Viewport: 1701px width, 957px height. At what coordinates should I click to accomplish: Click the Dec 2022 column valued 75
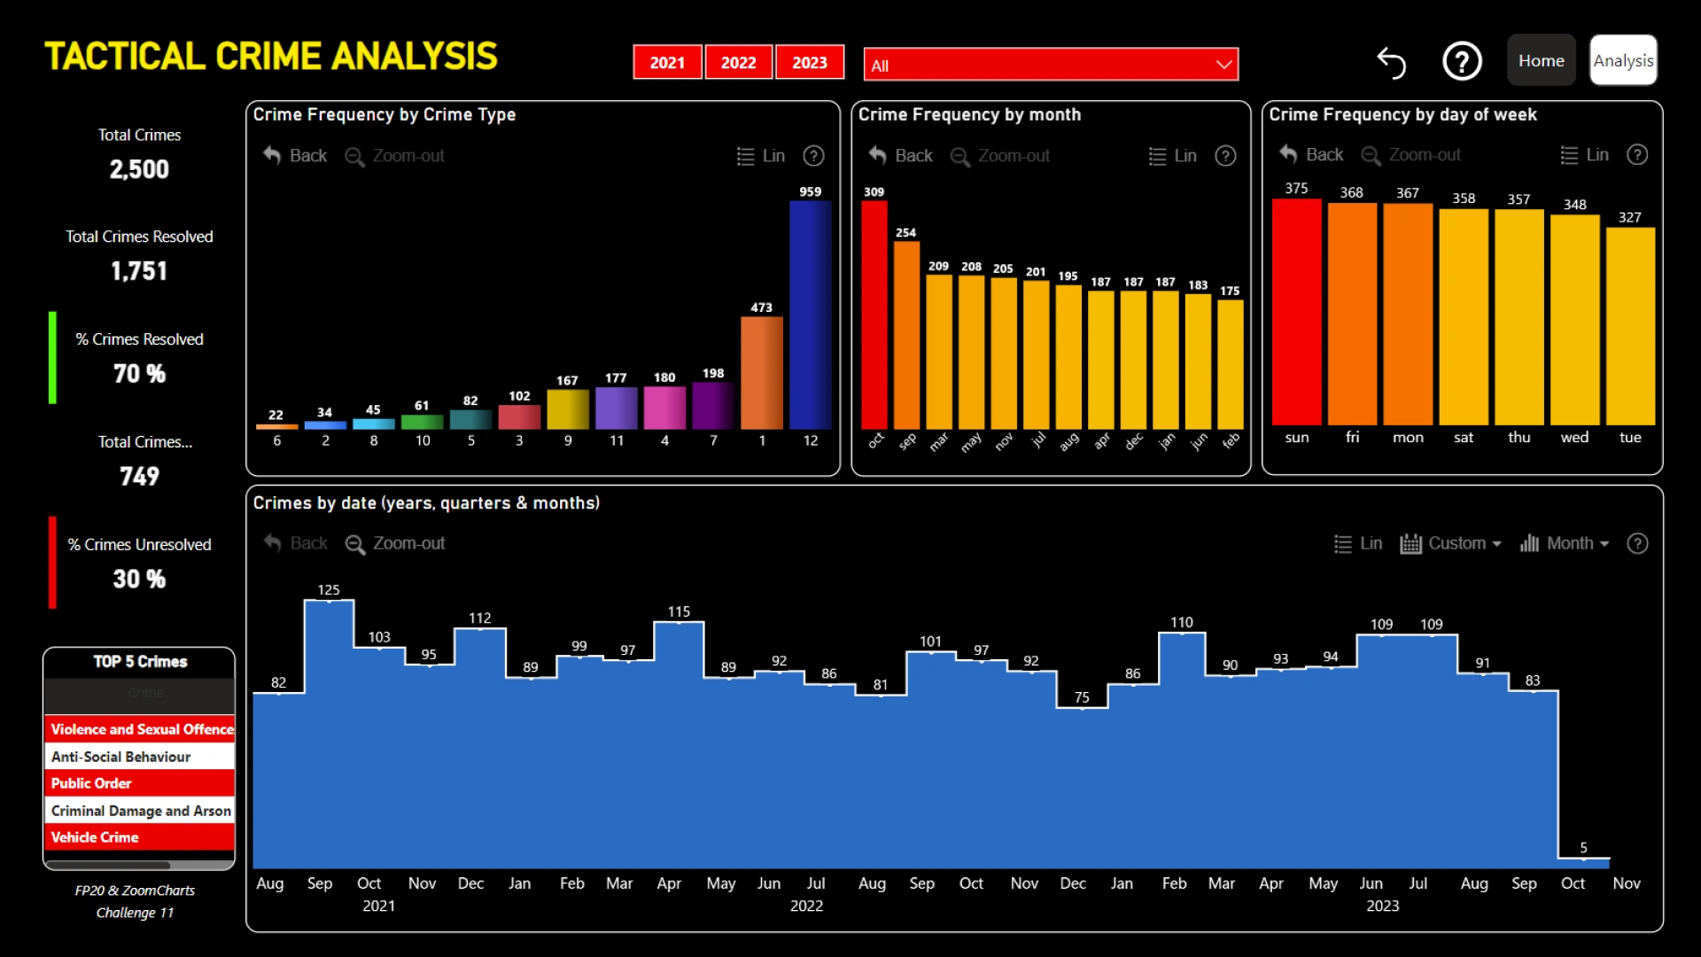(1082, 788)
